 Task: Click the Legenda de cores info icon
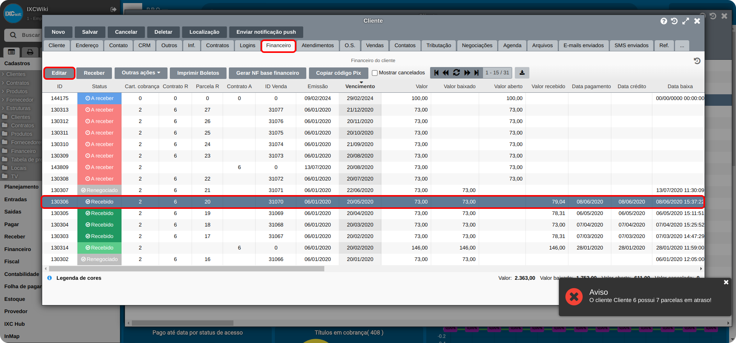(49, 278)
